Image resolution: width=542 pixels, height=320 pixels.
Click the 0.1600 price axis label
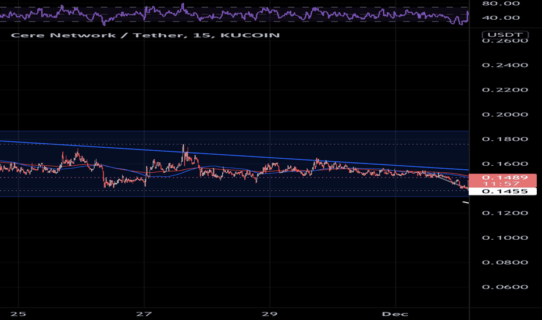click(x=505, y=164)
